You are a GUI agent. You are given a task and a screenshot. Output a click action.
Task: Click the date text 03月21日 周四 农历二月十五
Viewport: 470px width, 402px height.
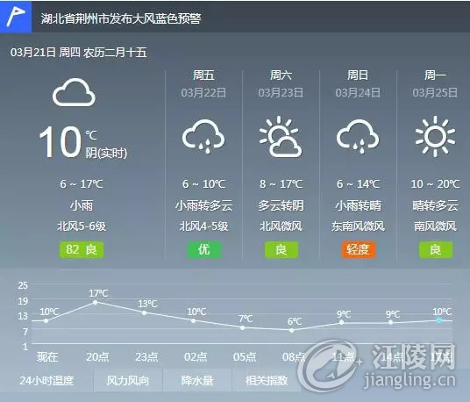[79, 53]
